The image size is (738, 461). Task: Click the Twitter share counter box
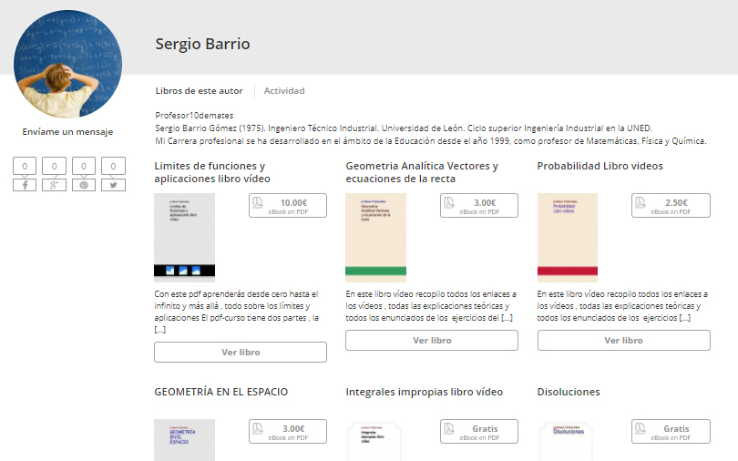[x=113, y=166]
